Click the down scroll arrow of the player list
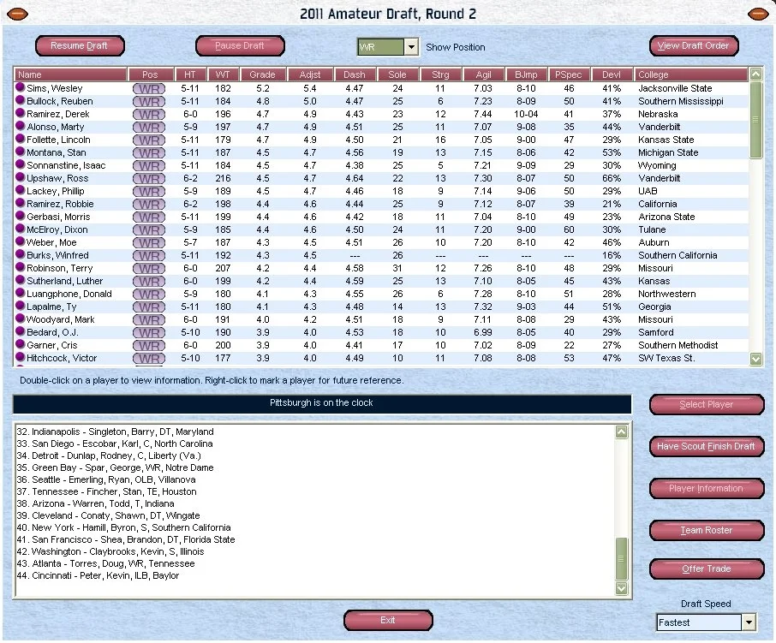 click(x=755, y=358)
